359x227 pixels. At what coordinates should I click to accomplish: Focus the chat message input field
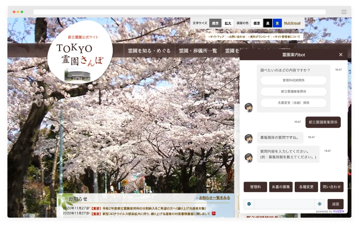point(284,204)
